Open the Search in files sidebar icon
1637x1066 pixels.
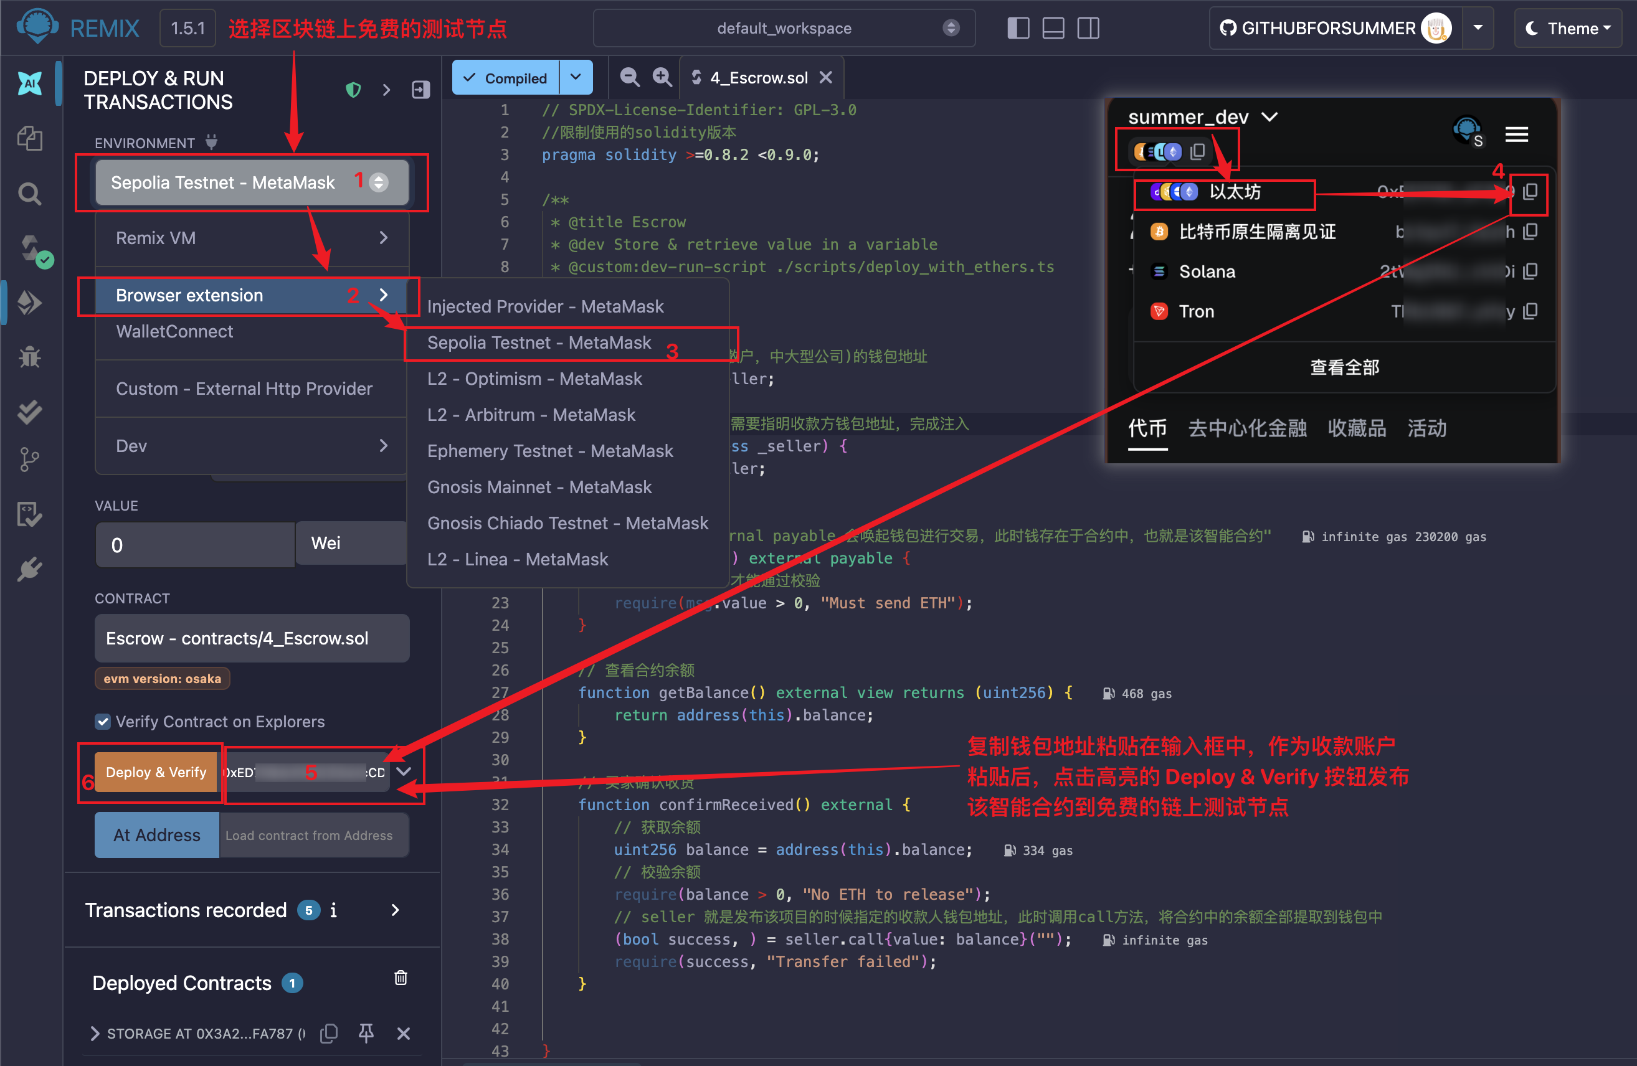tap(29, 194)
